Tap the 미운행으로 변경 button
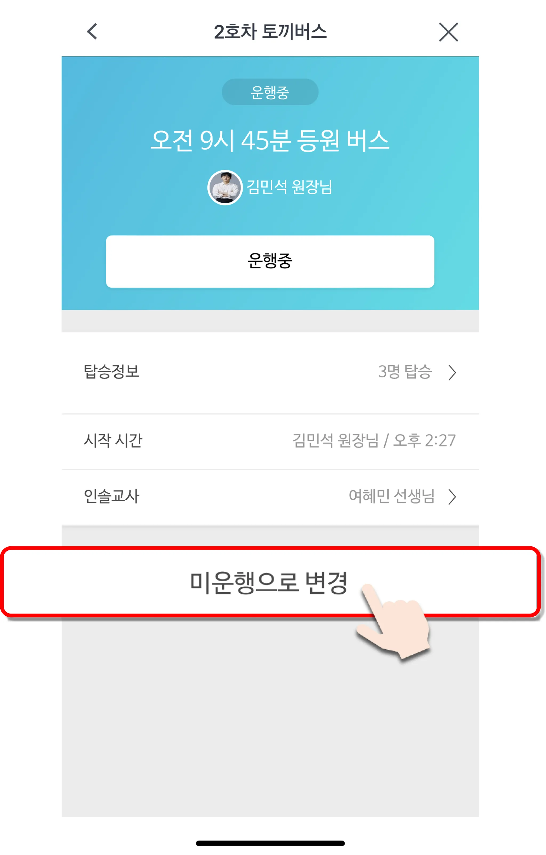546x855 pixels. [270, 582]
